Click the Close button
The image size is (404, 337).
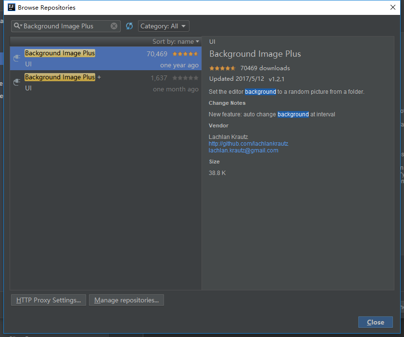point(376,322)
